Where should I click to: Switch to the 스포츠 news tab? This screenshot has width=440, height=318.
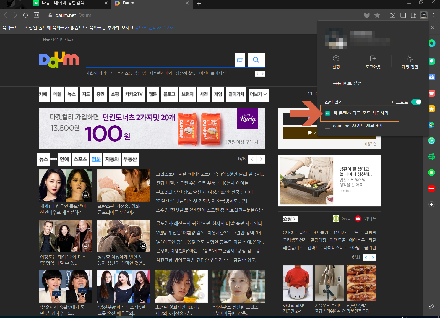click(x=80, y=160)
